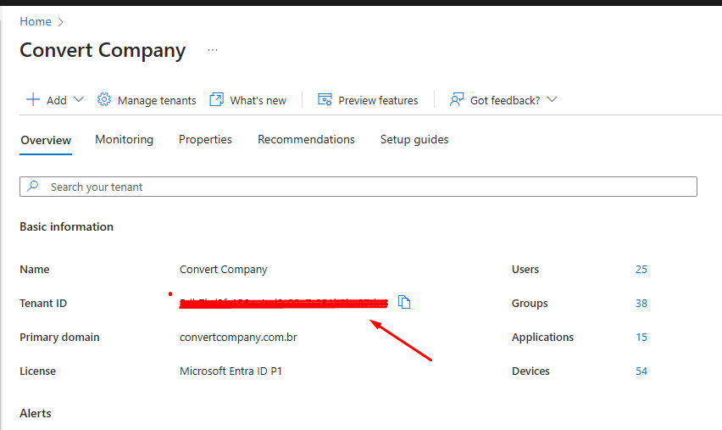The image size is (722, 430).
Task: Expand the Add dropdown chevron
Action: (79, 99)
